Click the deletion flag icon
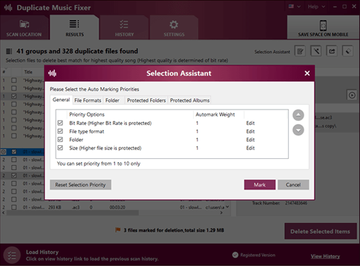 118,230
